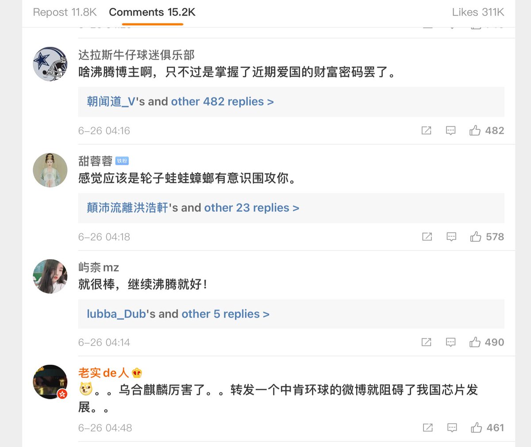Open 达拉斯牛仔球迷俱乐部 helmet avatar
531x447 pixels.
click(50, 64)
